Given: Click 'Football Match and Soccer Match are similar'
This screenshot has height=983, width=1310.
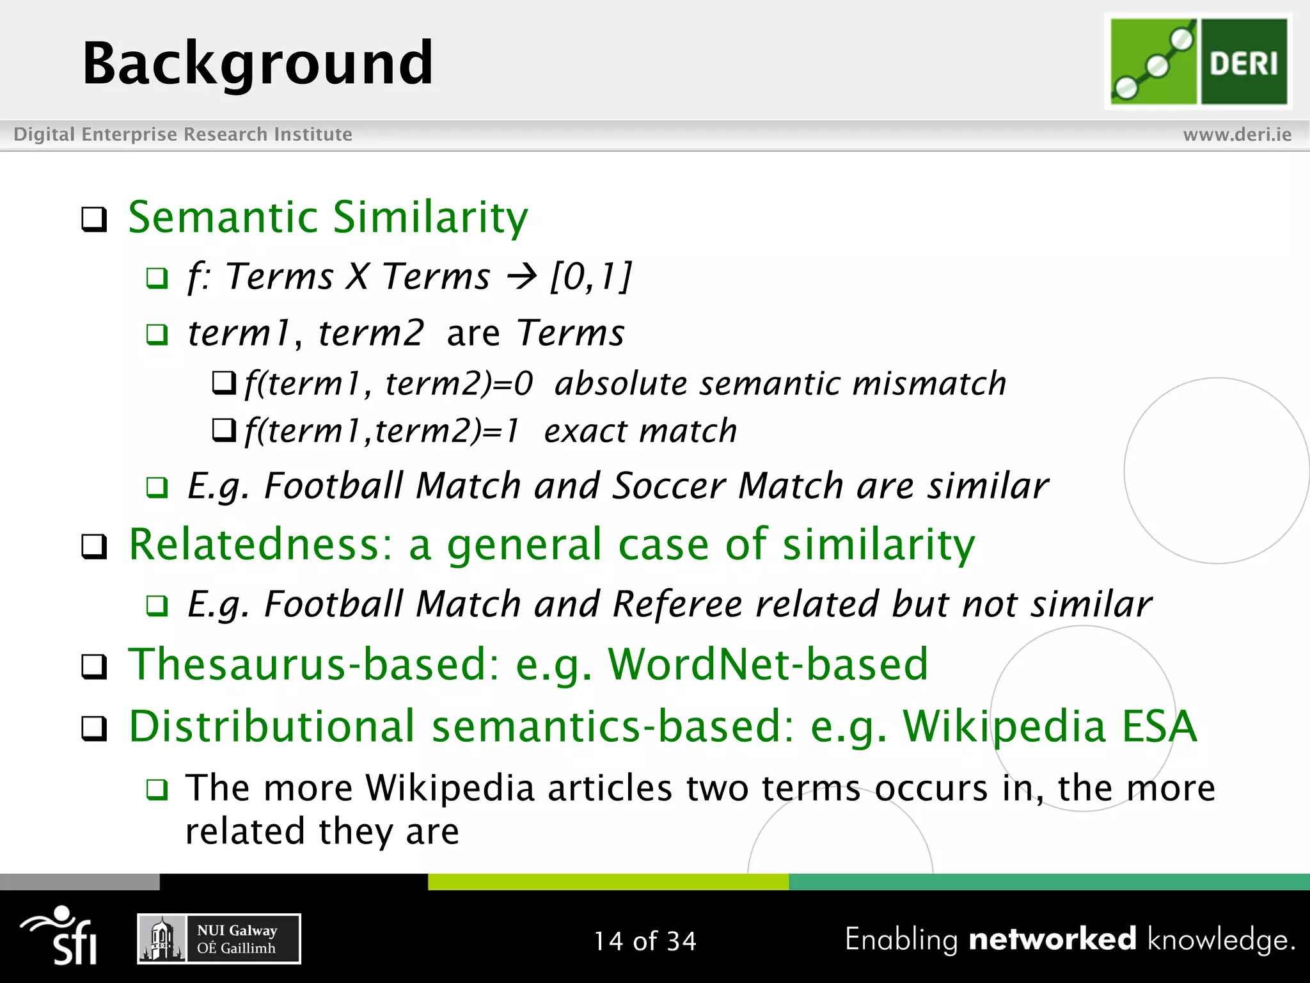Looking at the screenshot, I should click(x=617, y=486).
